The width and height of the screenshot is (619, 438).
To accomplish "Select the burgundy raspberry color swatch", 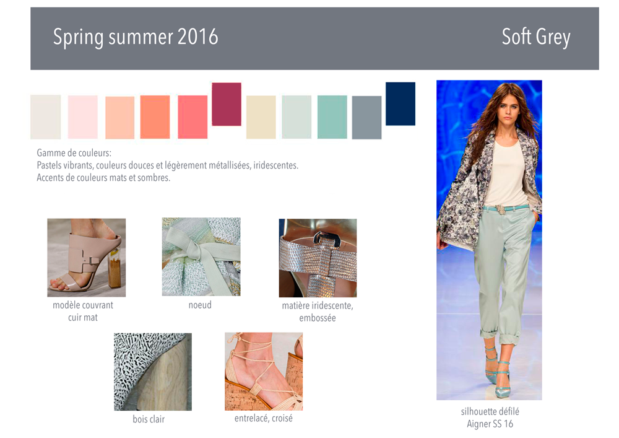I will 227,104.
